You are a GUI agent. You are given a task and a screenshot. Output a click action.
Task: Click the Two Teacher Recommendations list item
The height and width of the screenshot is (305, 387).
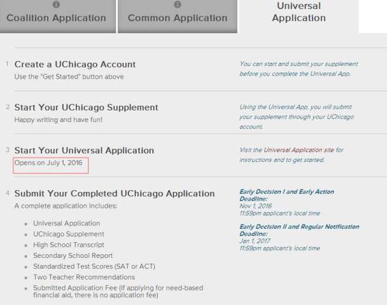pyautogui.click(x=84, y=277)
